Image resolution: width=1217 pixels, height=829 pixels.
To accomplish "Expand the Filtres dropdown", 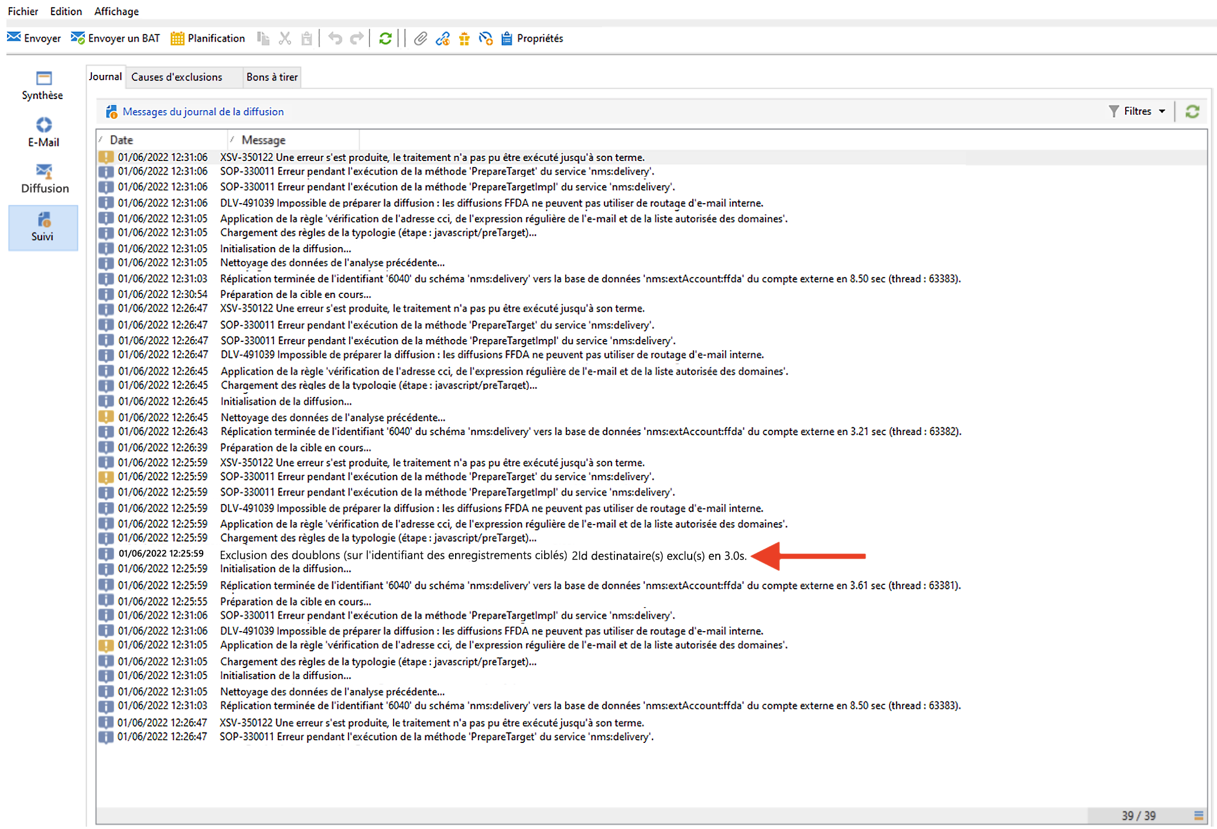I will pos(1137,111).
